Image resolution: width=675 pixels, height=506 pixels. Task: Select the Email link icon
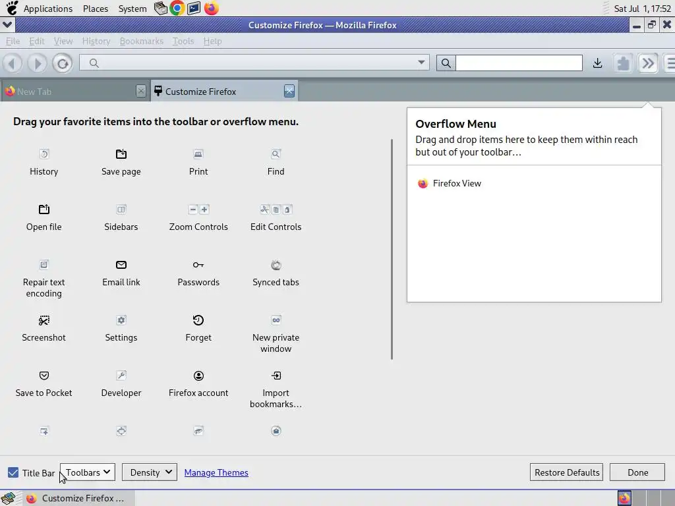pyautogui.click(x=121, y=265)
